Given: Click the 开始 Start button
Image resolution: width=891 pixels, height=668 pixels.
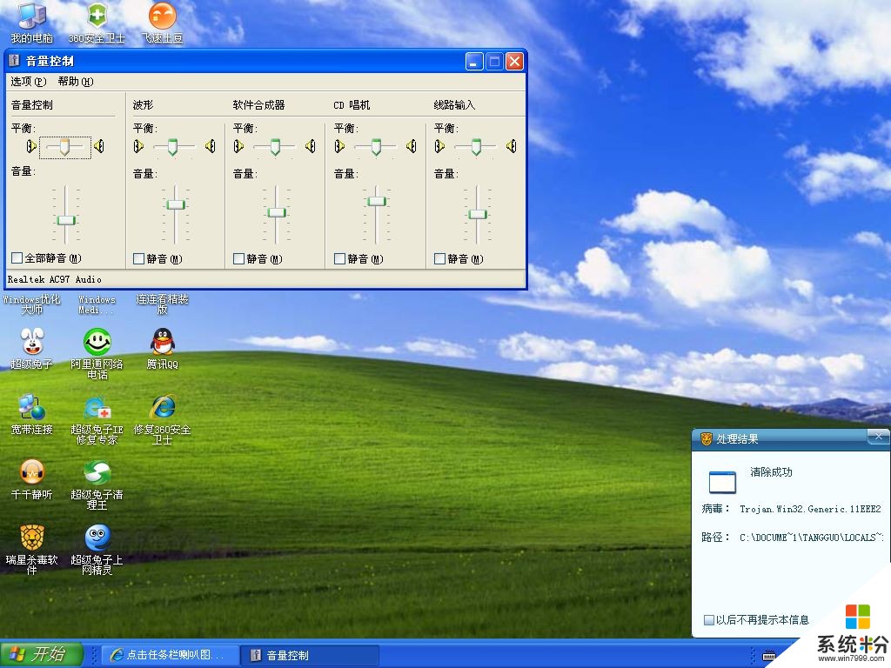Looking at the screenshot, I should (42, 654).
